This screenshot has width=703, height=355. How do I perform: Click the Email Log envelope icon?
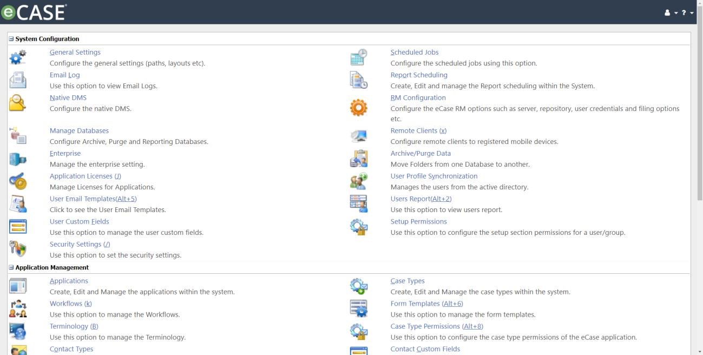(x=18, y=80)
